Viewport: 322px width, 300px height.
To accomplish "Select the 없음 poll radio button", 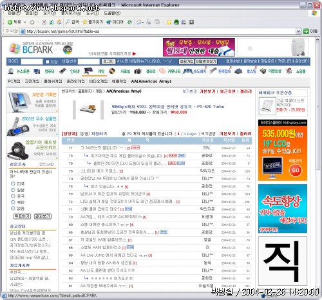I will (13, 208).
